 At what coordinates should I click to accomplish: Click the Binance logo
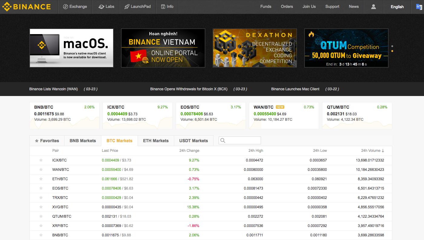(26, 7)
